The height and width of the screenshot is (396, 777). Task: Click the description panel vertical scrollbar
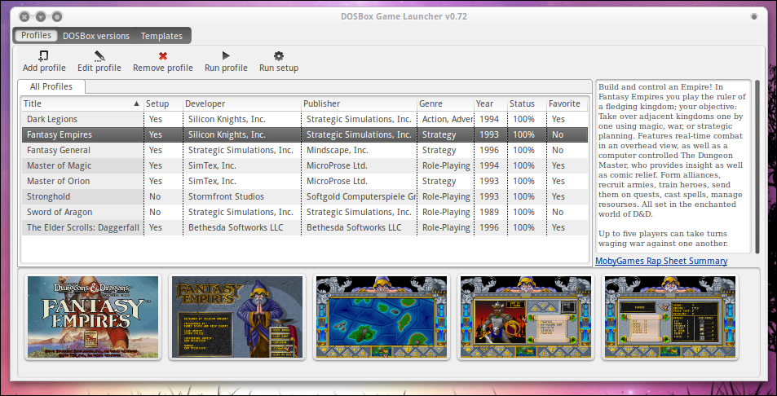point(757,166)
